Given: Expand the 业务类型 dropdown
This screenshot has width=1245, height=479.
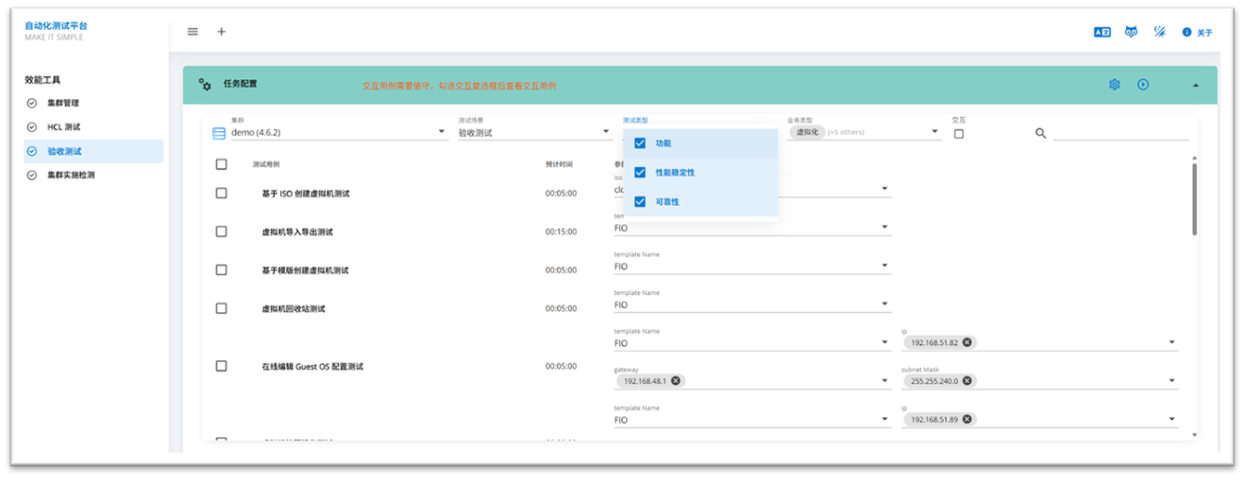Looking at the screenshot, I should coord(935,132).
